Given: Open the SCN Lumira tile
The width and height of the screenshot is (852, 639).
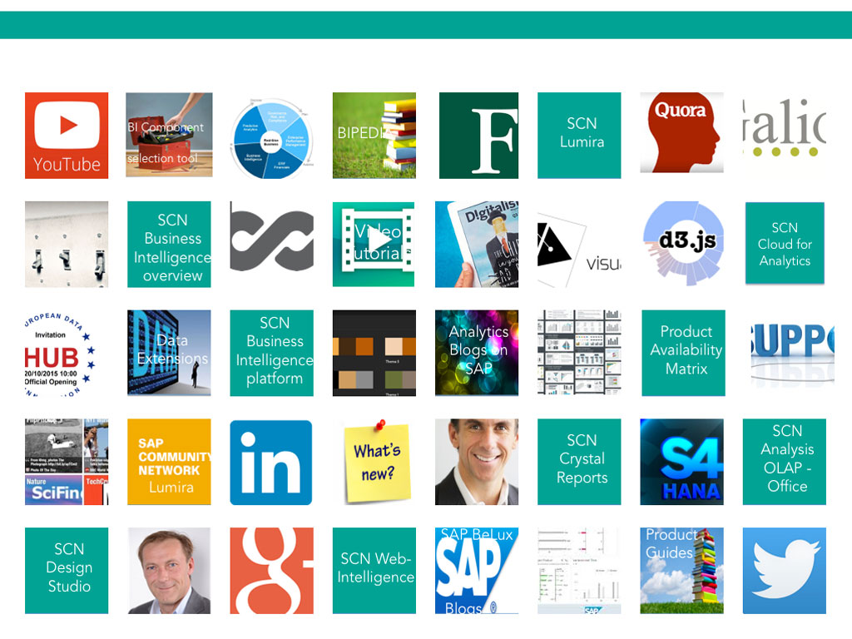Looking at the screenshot, I should (x=579, y=136).
